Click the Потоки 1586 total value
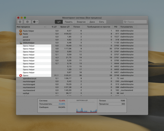 pos(123,101)
